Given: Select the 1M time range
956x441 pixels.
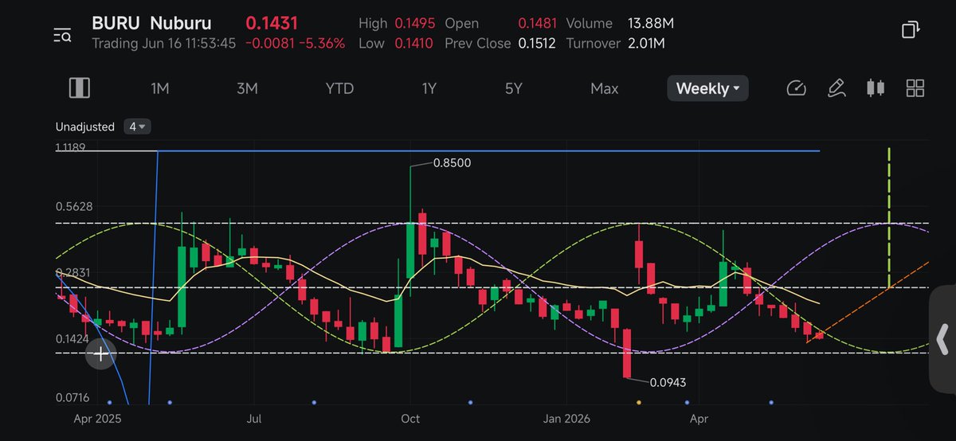Looking at the screenshot, I should pos(160,88).
